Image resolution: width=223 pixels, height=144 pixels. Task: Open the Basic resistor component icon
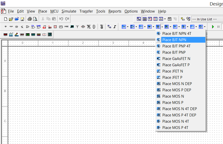(x=11, y=27)
